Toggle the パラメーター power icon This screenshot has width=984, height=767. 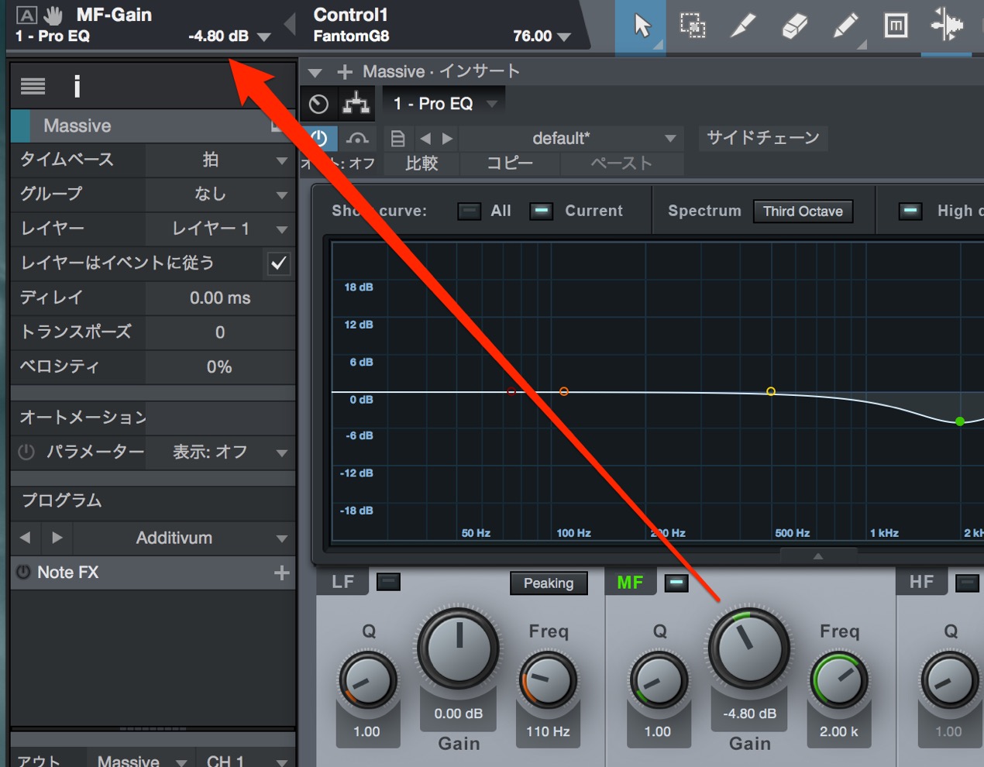[26, 452]
